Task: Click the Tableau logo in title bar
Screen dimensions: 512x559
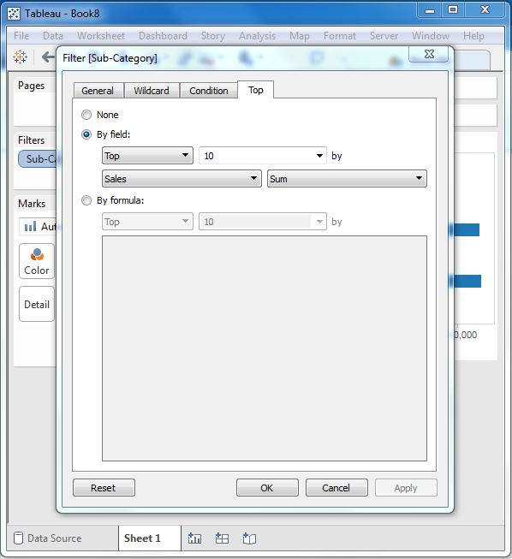Action: (14, 14)
